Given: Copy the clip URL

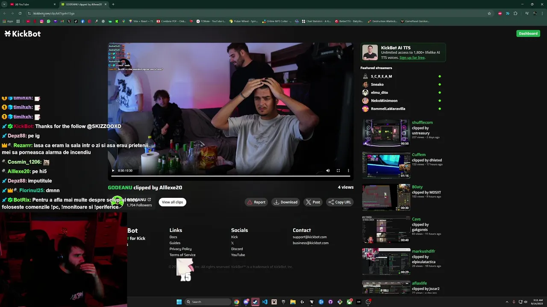Looking at the screenshot, I should point(340,202).
